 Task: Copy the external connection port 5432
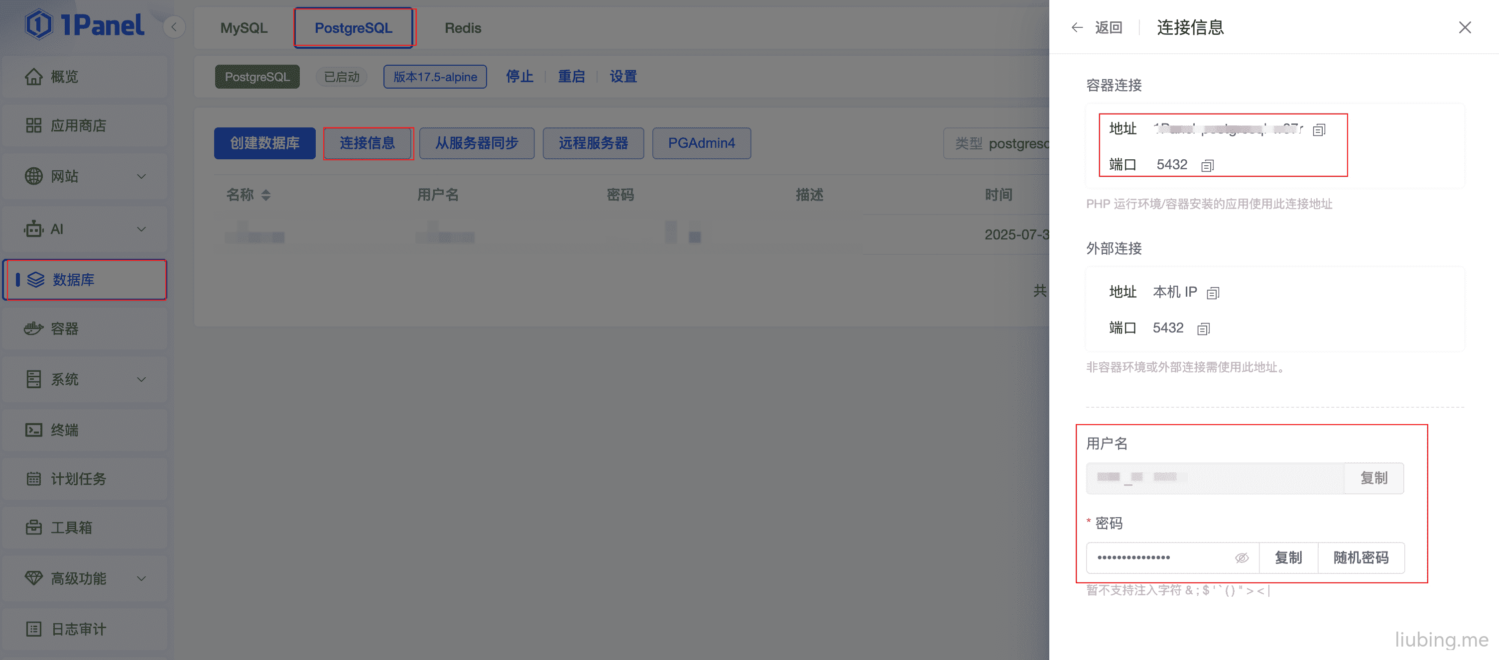1203,329
